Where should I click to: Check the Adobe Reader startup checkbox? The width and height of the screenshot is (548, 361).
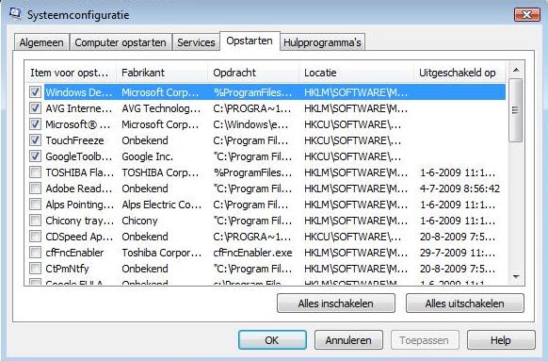click(35, 189)
